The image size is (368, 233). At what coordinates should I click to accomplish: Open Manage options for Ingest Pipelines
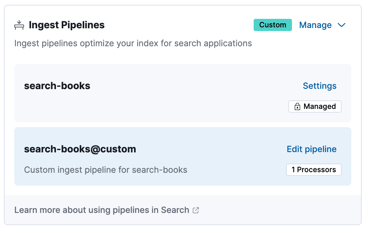point(315,25)
